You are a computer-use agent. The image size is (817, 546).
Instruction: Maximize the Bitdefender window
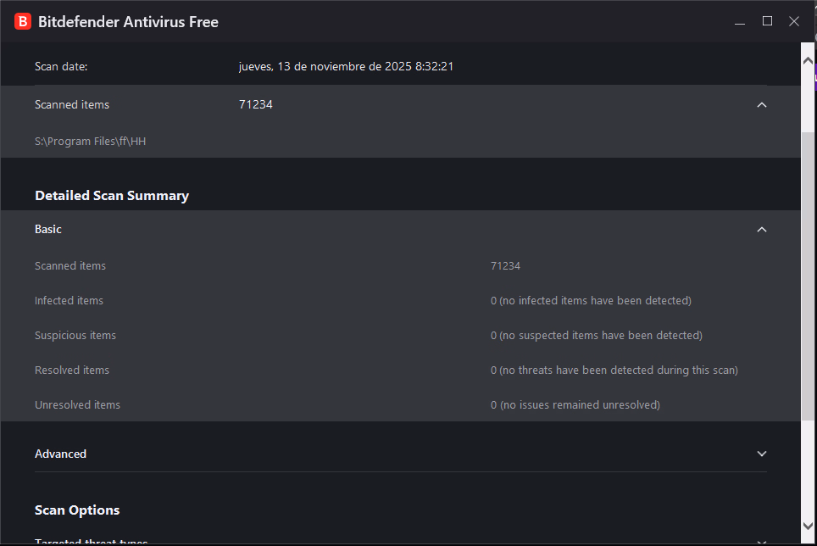pyautogui.click(x=767, y=22)
